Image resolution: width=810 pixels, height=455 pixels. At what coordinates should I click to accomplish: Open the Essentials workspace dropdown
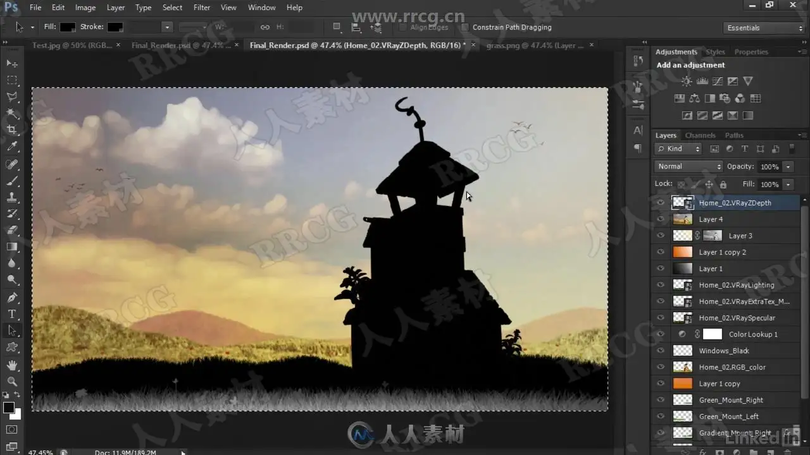(763, 28)
